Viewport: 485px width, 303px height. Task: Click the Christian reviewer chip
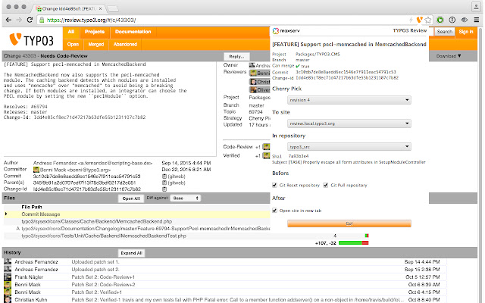259,82
